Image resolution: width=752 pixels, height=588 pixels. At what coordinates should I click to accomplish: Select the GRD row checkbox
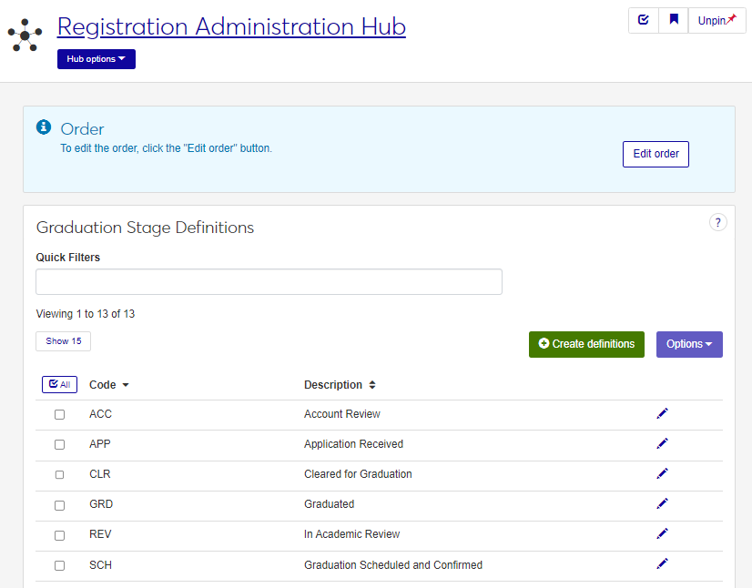point(60,504)
